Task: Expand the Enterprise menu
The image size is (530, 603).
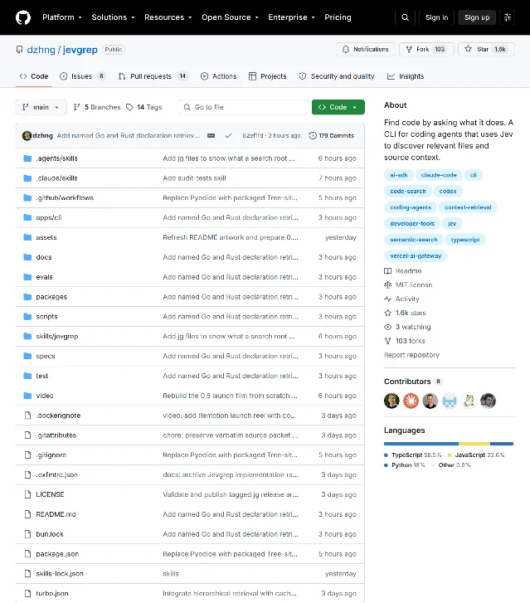Action: (291, 17)
